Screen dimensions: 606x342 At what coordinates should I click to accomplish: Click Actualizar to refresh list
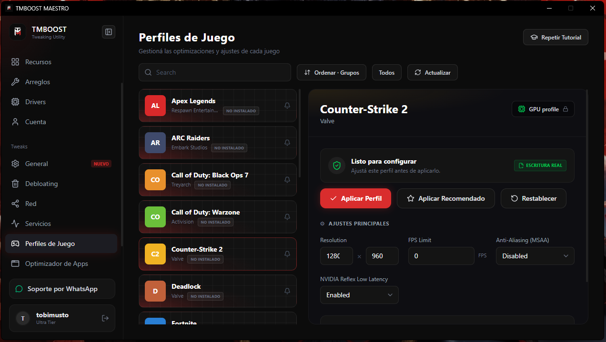pos(433,72)
